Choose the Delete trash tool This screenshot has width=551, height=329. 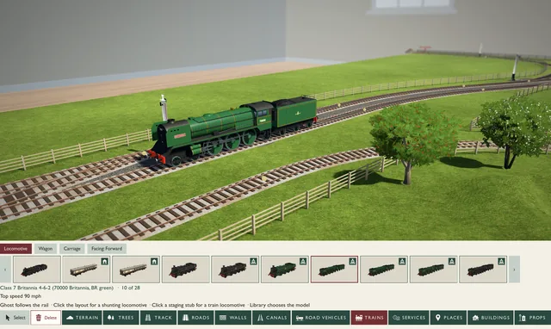[x=46, y=318]
